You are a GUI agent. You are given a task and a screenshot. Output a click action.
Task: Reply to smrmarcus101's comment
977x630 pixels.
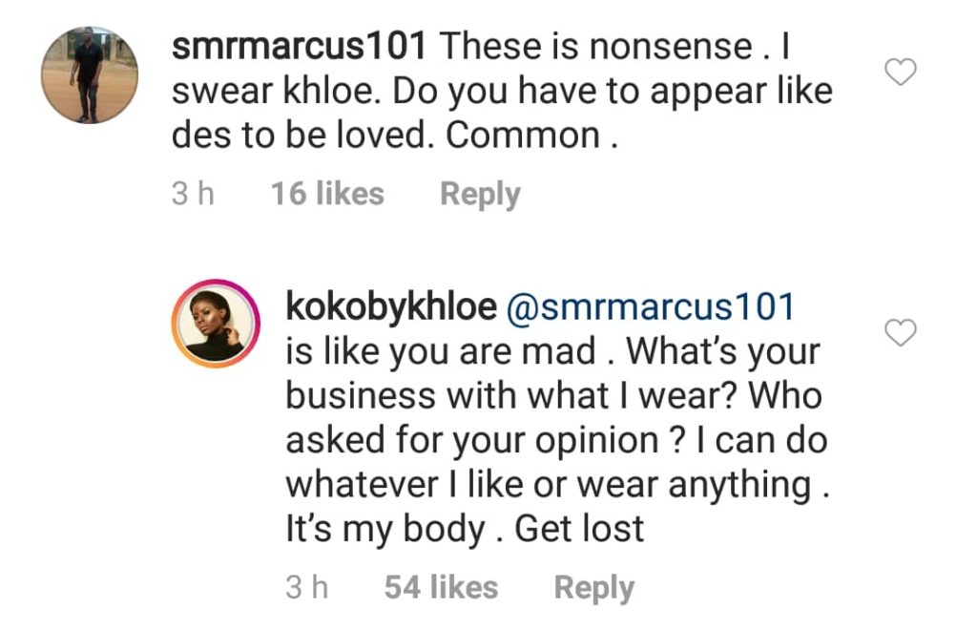480,195
